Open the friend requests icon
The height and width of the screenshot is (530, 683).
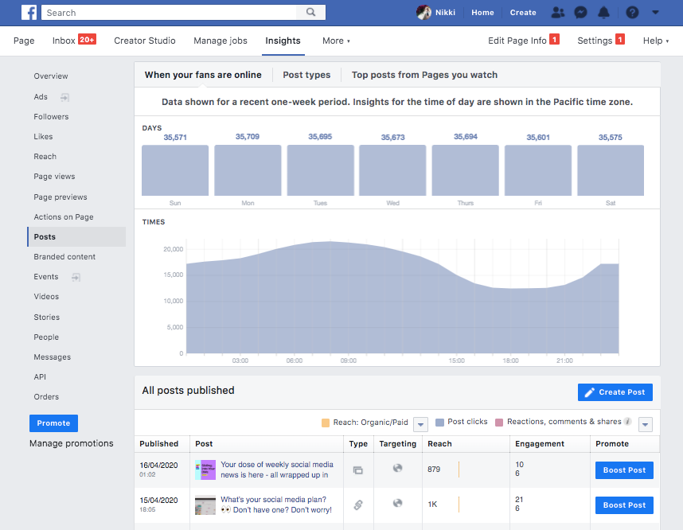tap(557, 12)
